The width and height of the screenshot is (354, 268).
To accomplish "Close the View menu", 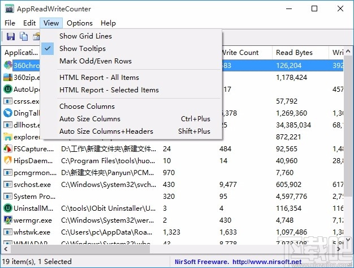I will pos(51,23).
